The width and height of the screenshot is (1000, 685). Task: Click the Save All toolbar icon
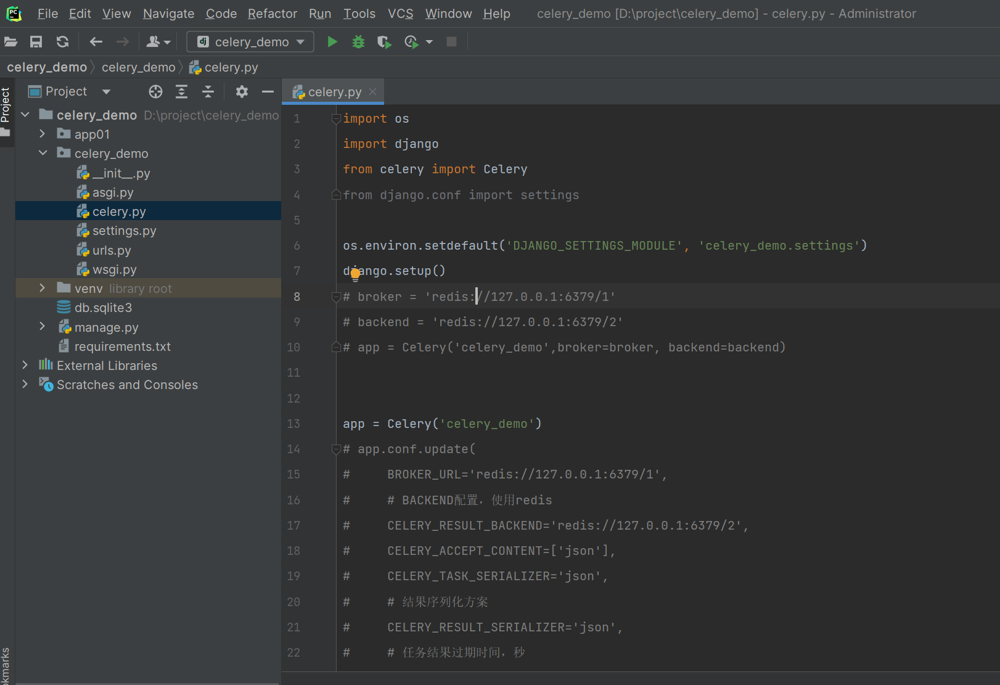click(x=36, y=42)
